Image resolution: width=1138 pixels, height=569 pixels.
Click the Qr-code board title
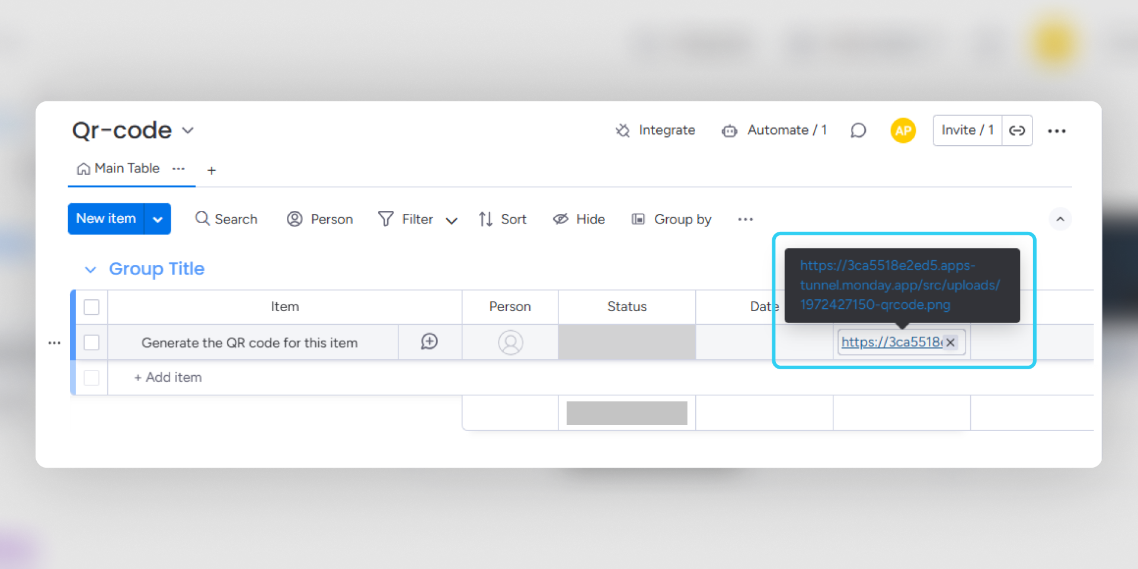(122, 130)
